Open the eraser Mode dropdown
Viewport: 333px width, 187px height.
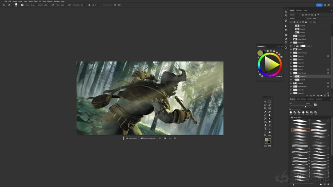pos(33,5)
